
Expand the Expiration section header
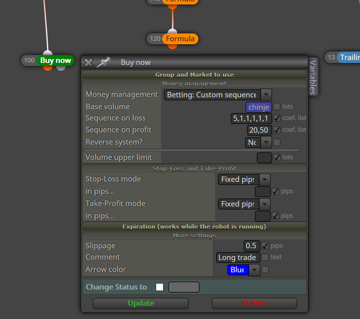194,227
